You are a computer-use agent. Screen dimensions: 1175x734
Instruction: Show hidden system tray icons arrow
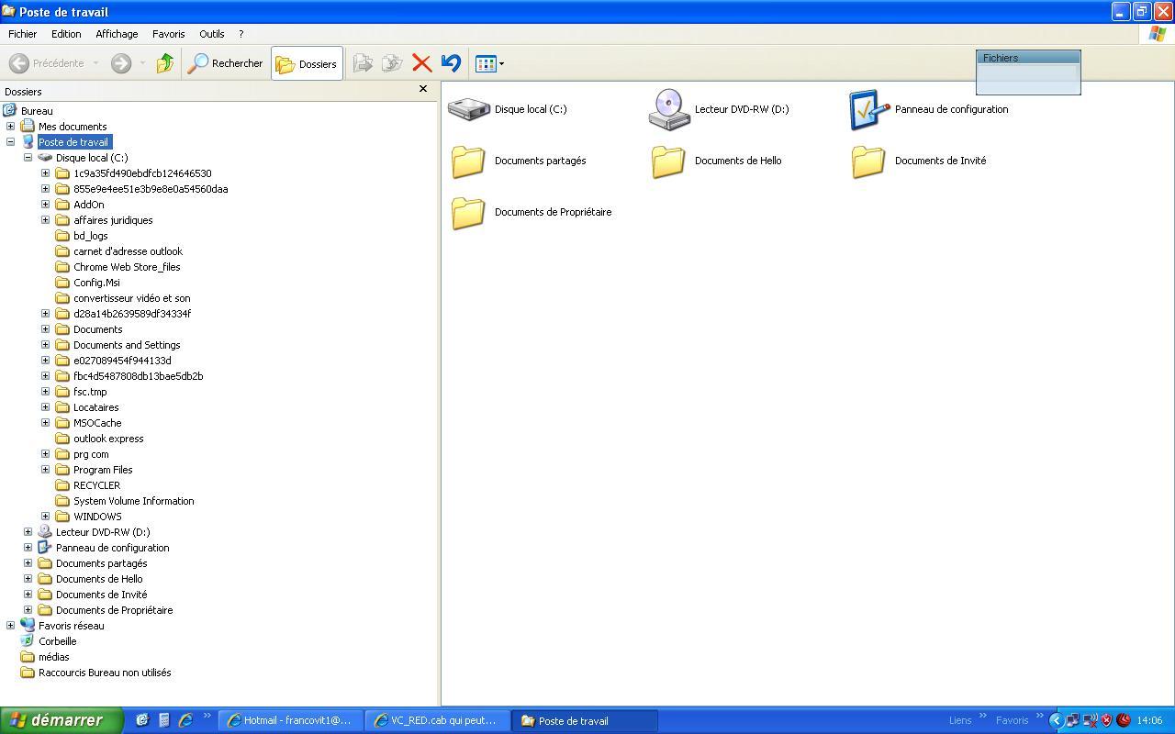click(x=1056, y=720)
